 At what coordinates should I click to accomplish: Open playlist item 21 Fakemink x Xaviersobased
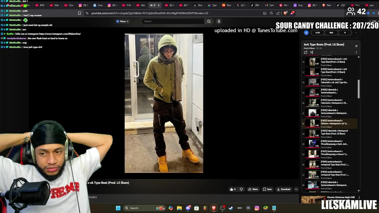(x=329, y=113)
